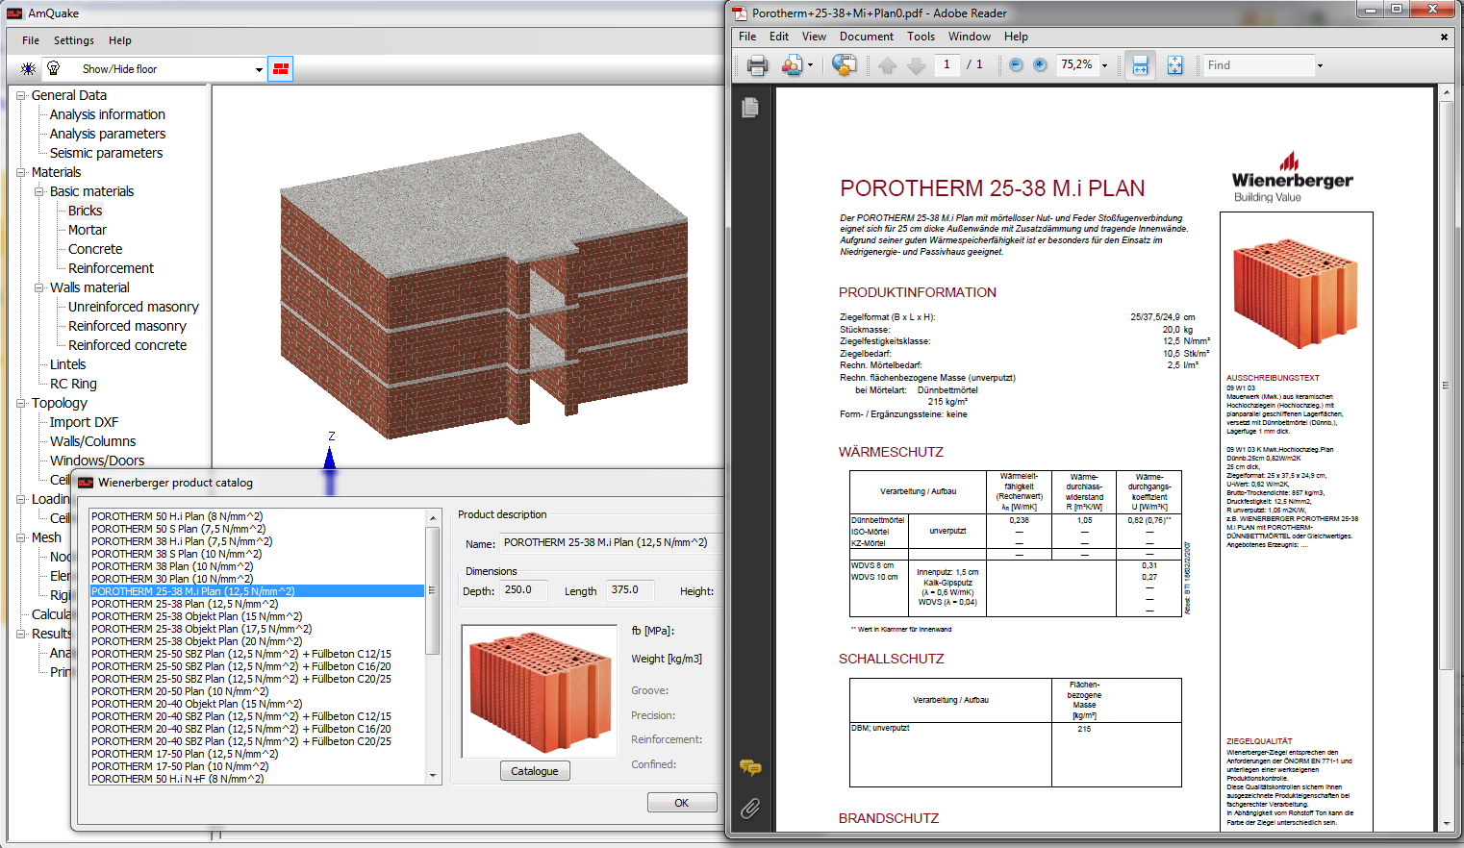The image size is (1464, 848).
Task: Close the PDF document with the inner X
Action: [x=1444, y=37]
